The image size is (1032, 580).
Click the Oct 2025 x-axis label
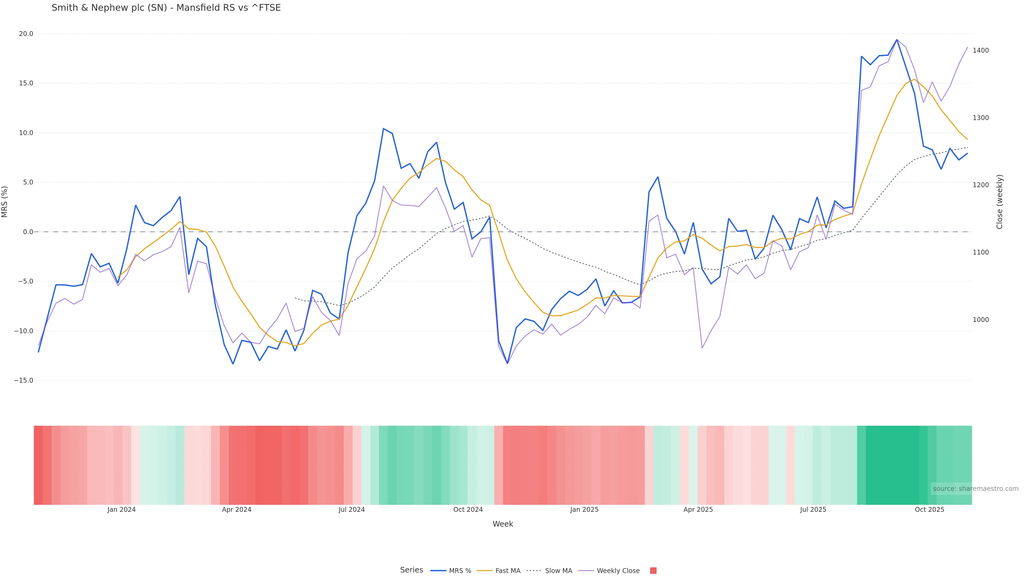pyautogui.click(x=929, y=510)
